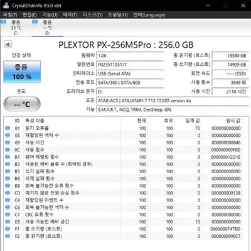The width and height of the screenshot is (251, 251).
Task: Click the status orb of attribute B6
Action: coord(8,178)
